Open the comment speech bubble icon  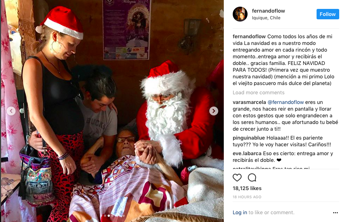[252, 177]
